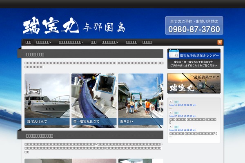The width and height of the screenshot is (245, 163).
Task: Click the 0980-87-3760 phone reservation banner
Action: click(x=194, y=26)
